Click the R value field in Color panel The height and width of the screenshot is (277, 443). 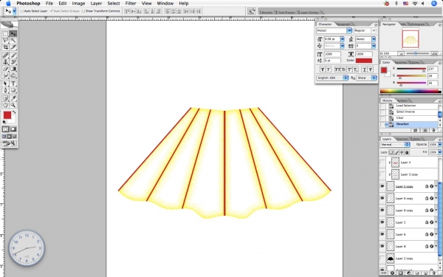coord(432,69)
